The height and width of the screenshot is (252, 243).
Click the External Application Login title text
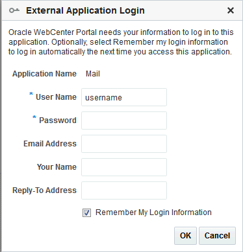pyautogui.click(x=85, y=10)
